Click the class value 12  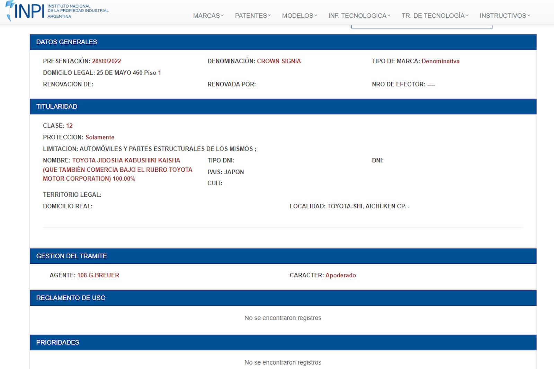[x=69, y=126]
